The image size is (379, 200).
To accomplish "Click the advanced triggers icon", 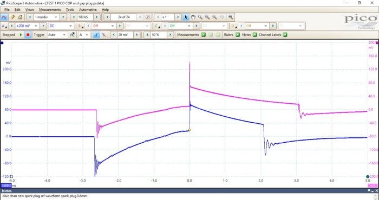I will point(72,35).
